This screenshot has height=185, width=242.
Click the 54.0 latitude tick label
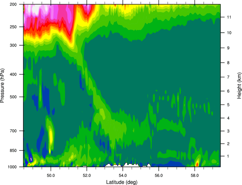click(x=123, y=176)
